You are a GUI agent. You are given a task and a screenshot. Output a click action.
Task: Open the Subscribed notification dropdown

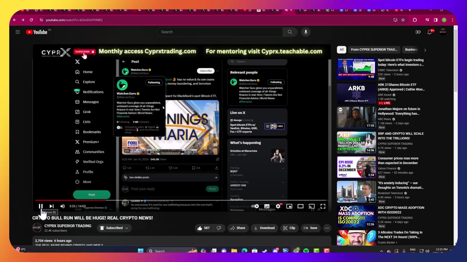[x=114, y=228]
